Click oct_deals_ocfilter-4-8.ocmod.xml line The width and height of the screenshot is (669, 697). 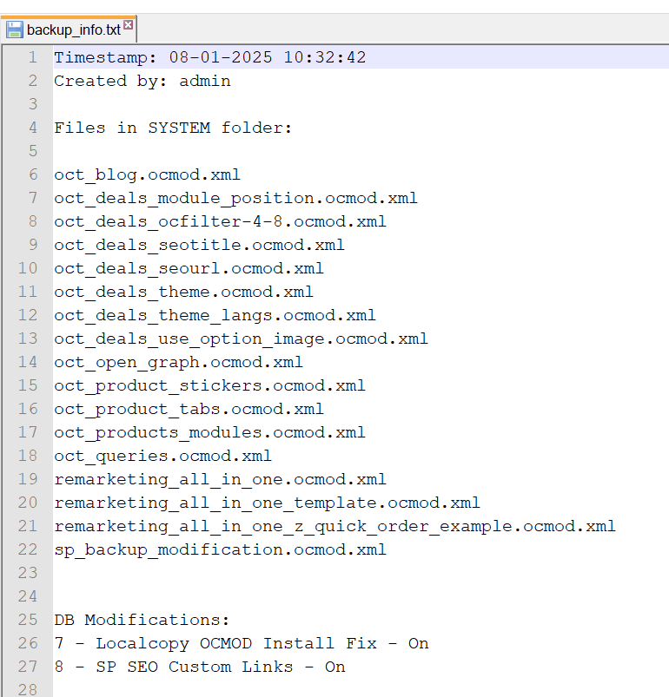coord(220,221)
